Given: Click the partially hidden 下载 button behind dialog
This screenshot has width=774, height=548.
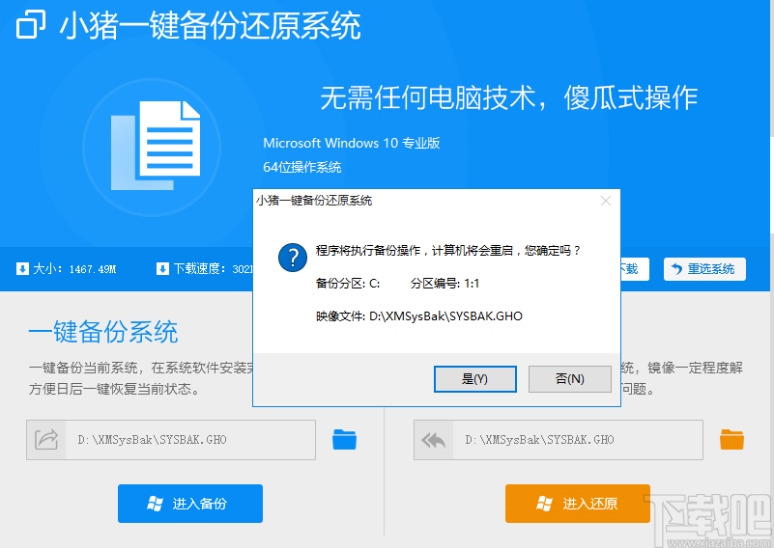Looking at the screenshot, I should click(635, 269).
